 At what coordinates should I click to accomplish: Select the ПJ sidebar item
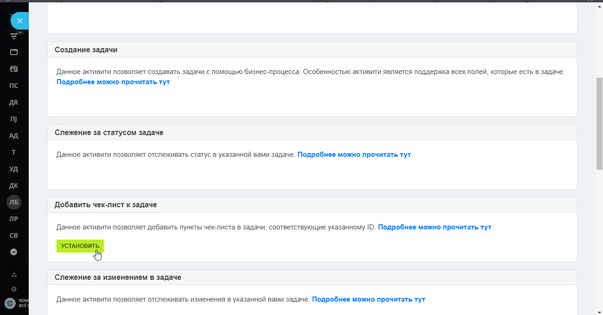pos(14,119)
